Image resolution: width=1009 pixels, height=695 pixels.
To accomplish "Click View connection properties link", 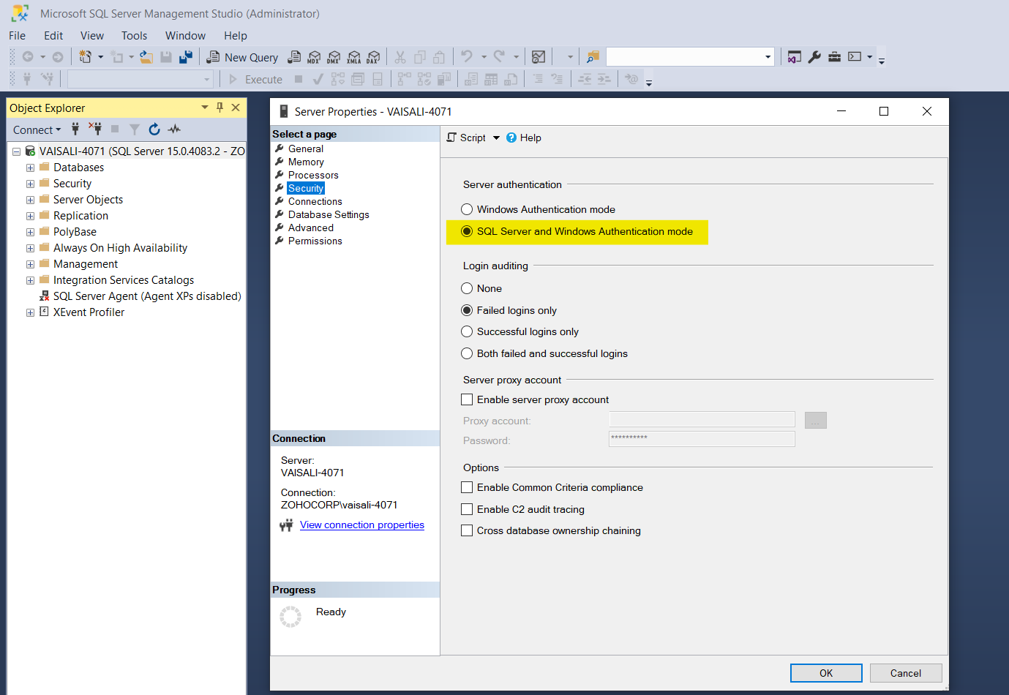I will [x=361, y=525].
